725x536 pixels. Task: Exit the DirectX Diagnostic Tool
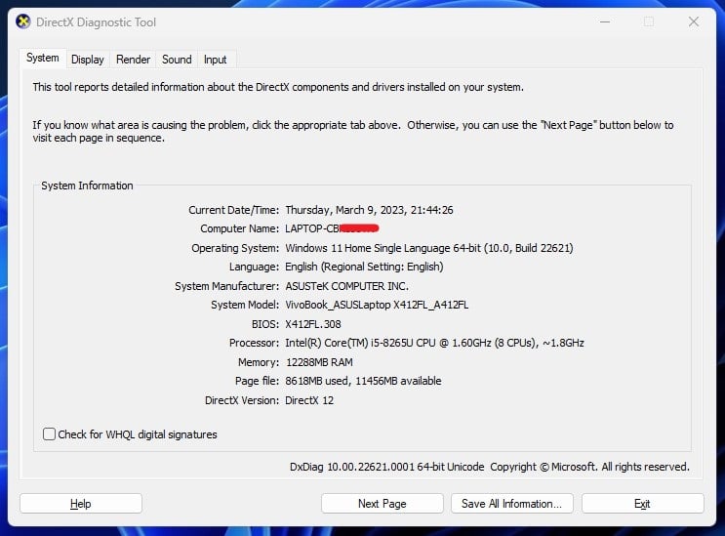point(642,503)
